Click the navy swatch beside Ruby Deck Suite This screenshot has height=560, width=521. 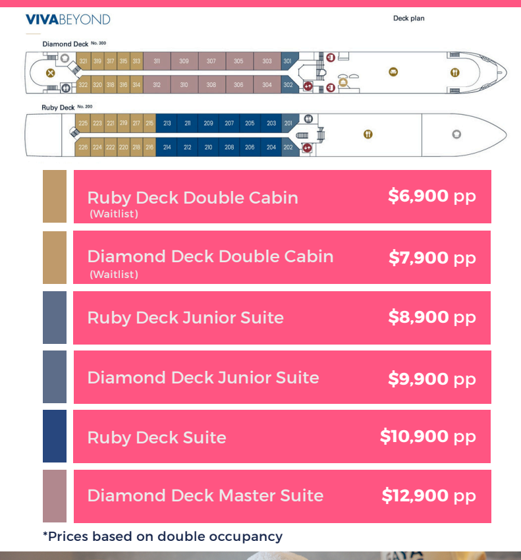pos(55,436)
